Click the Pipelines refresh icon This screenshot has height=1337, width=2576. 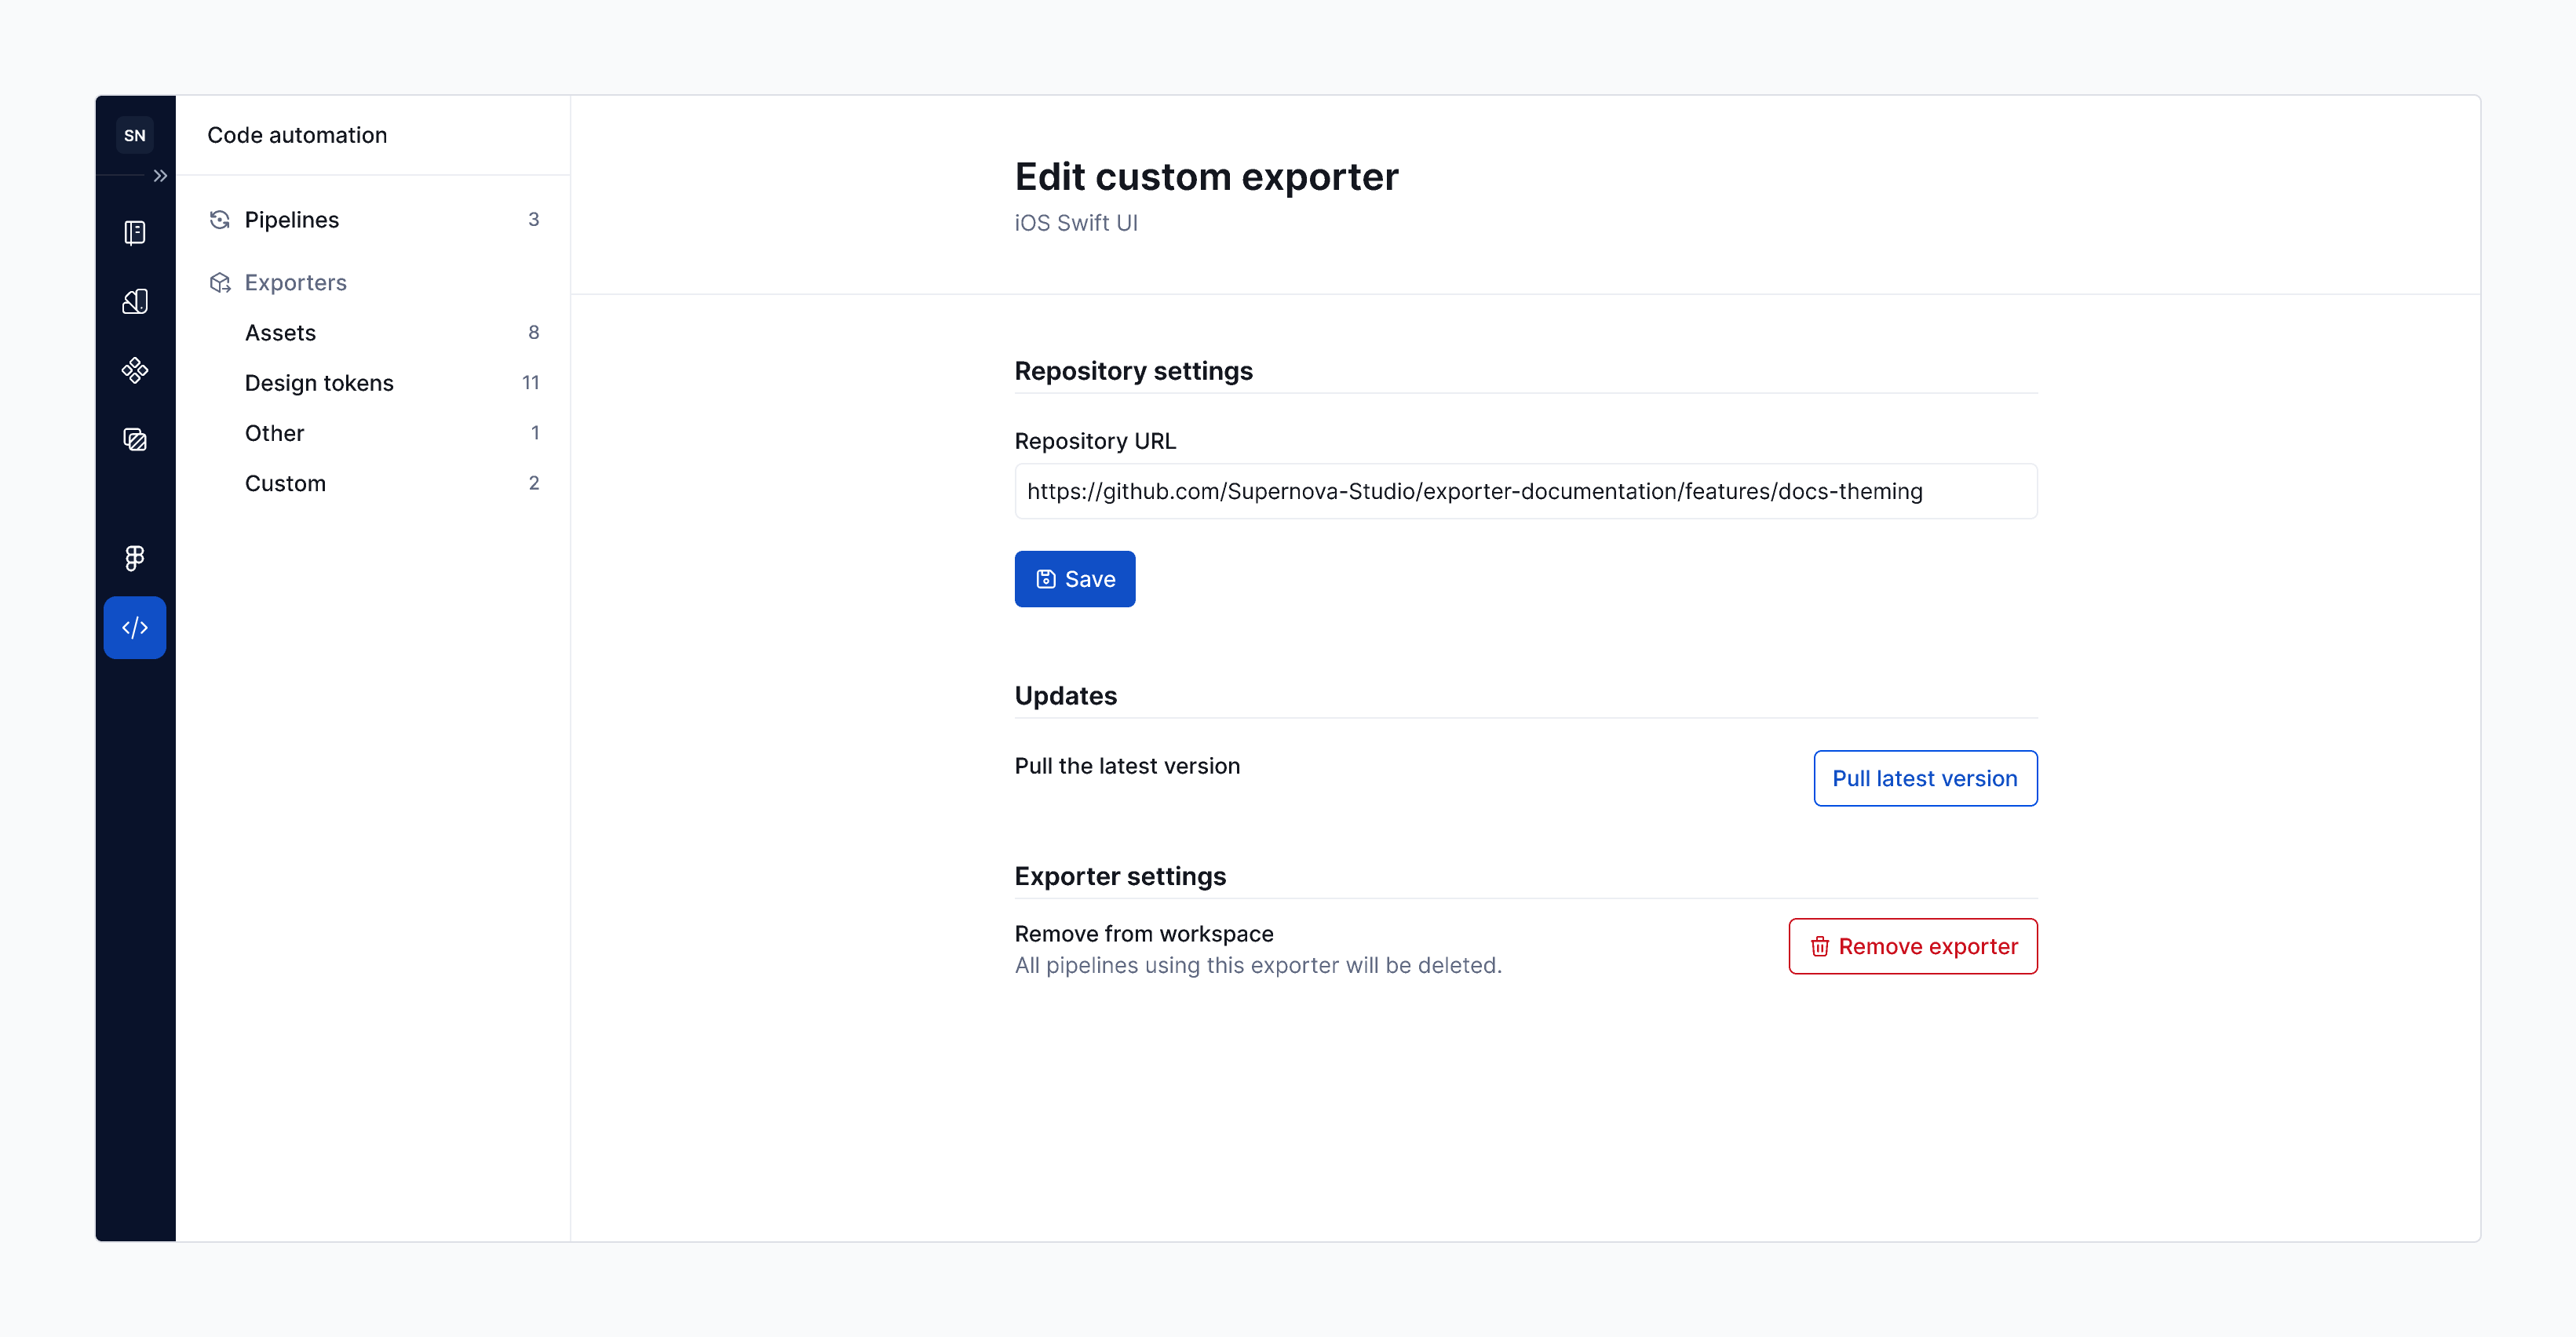pos(220,219)
